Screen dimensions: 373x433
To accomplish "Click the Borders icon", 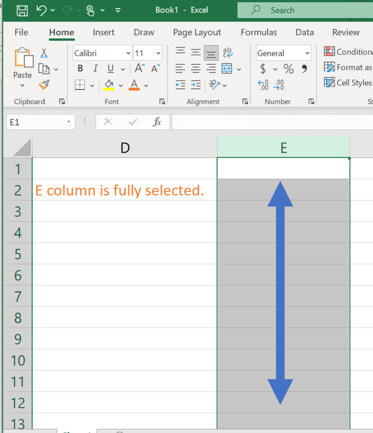I will coord(80,85).
